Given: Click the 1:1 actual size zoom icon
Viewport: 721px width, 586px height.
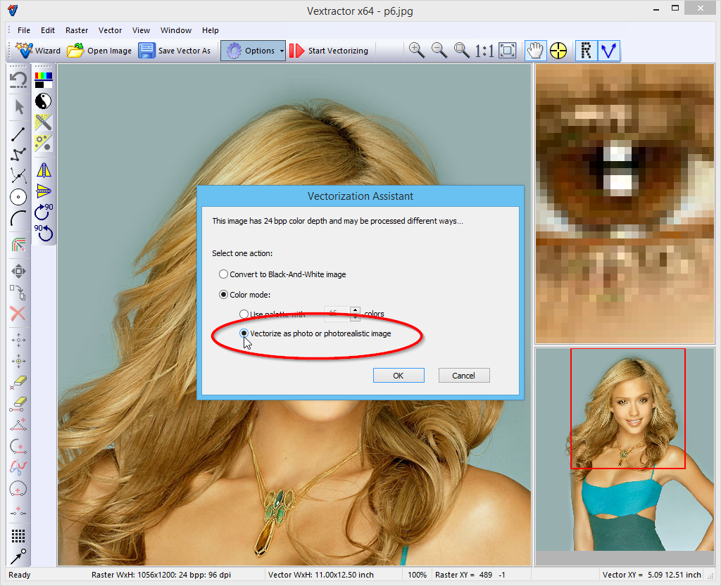Looking at the screenshot, I should click(484, 51).
